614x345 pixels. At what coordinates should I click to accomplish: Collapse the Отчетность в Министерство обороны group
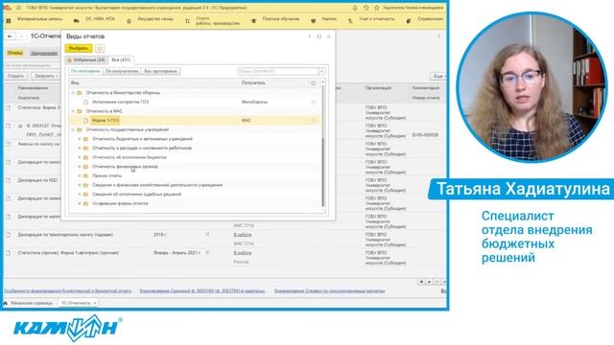(73, 93)
